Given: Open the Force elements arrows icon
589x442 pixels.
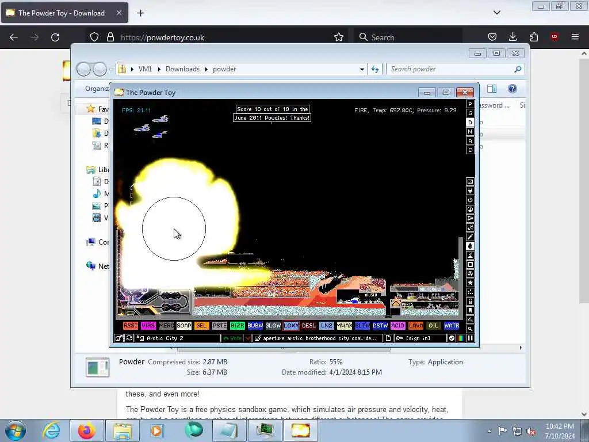Looking at the screenshot, I should point(470,218).
